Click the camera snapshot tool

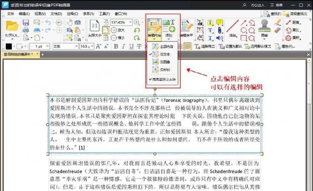point(78,22)
